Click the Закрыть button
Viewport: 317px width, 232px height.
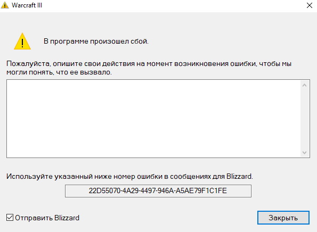pos(283,218)
